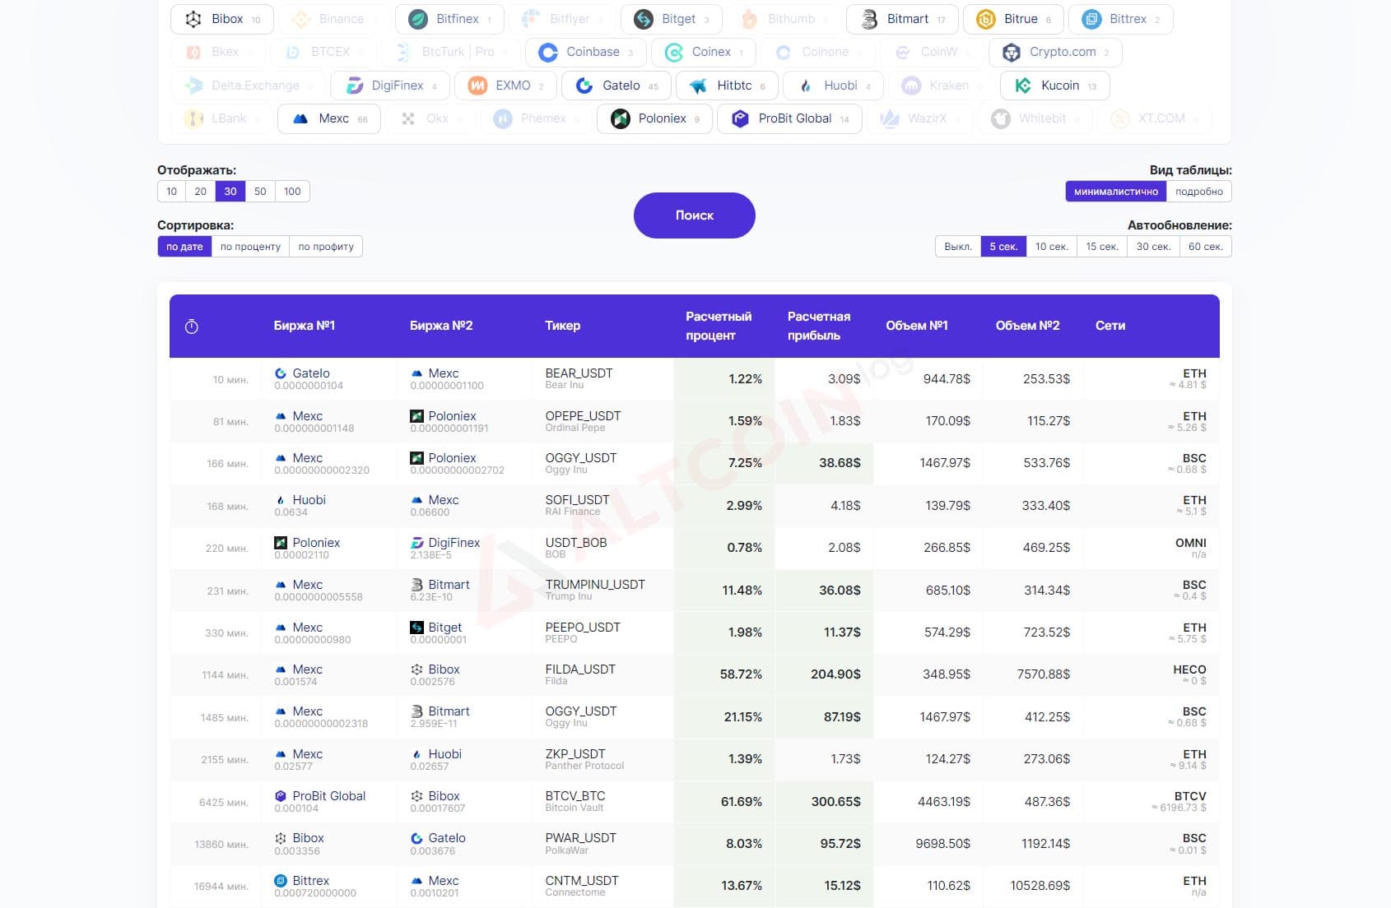Switch table view to подробно

point(1199,192)
